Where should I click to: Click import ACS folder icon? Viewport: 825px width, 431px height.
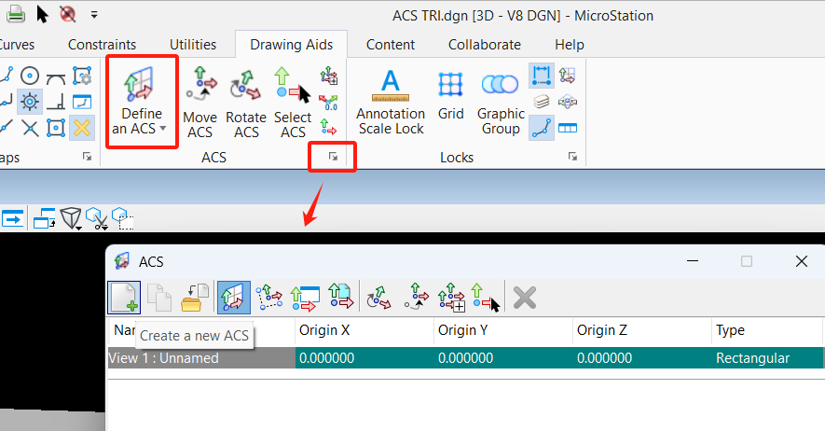click(x=195, y=298)
